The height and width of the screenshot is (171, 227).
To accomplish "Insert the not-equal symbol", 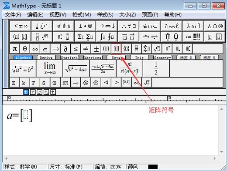I will (x=86, y=49).
